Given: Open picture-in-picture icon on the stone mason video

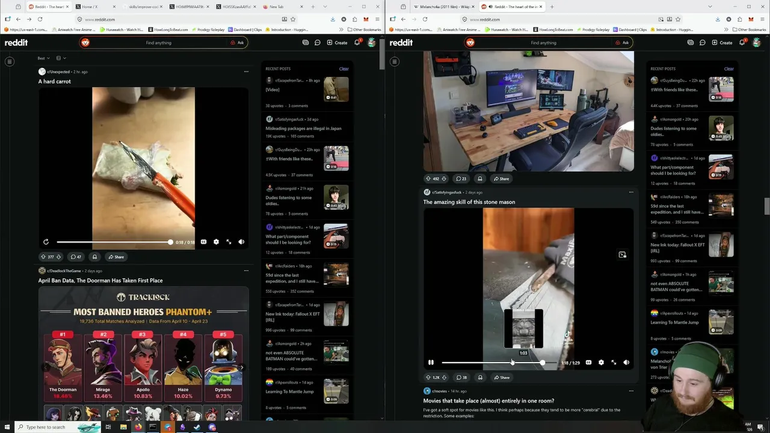Looking at the screenshot, I should coord(623,255).
